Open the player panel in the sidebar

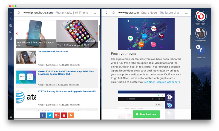(11, 19)
